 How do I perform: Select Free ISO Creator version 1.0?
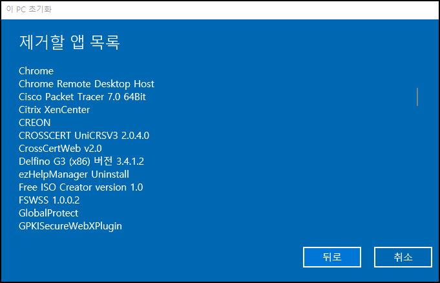point(81,187)
